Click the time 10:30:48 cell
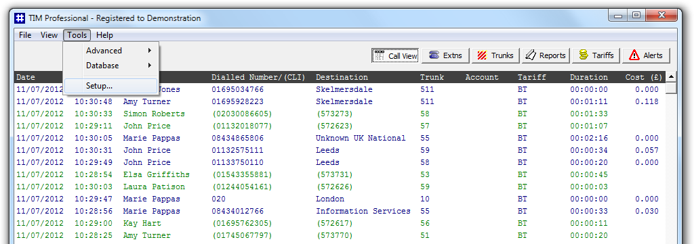This screenshot has width=694, height=244. coord(93,101)
